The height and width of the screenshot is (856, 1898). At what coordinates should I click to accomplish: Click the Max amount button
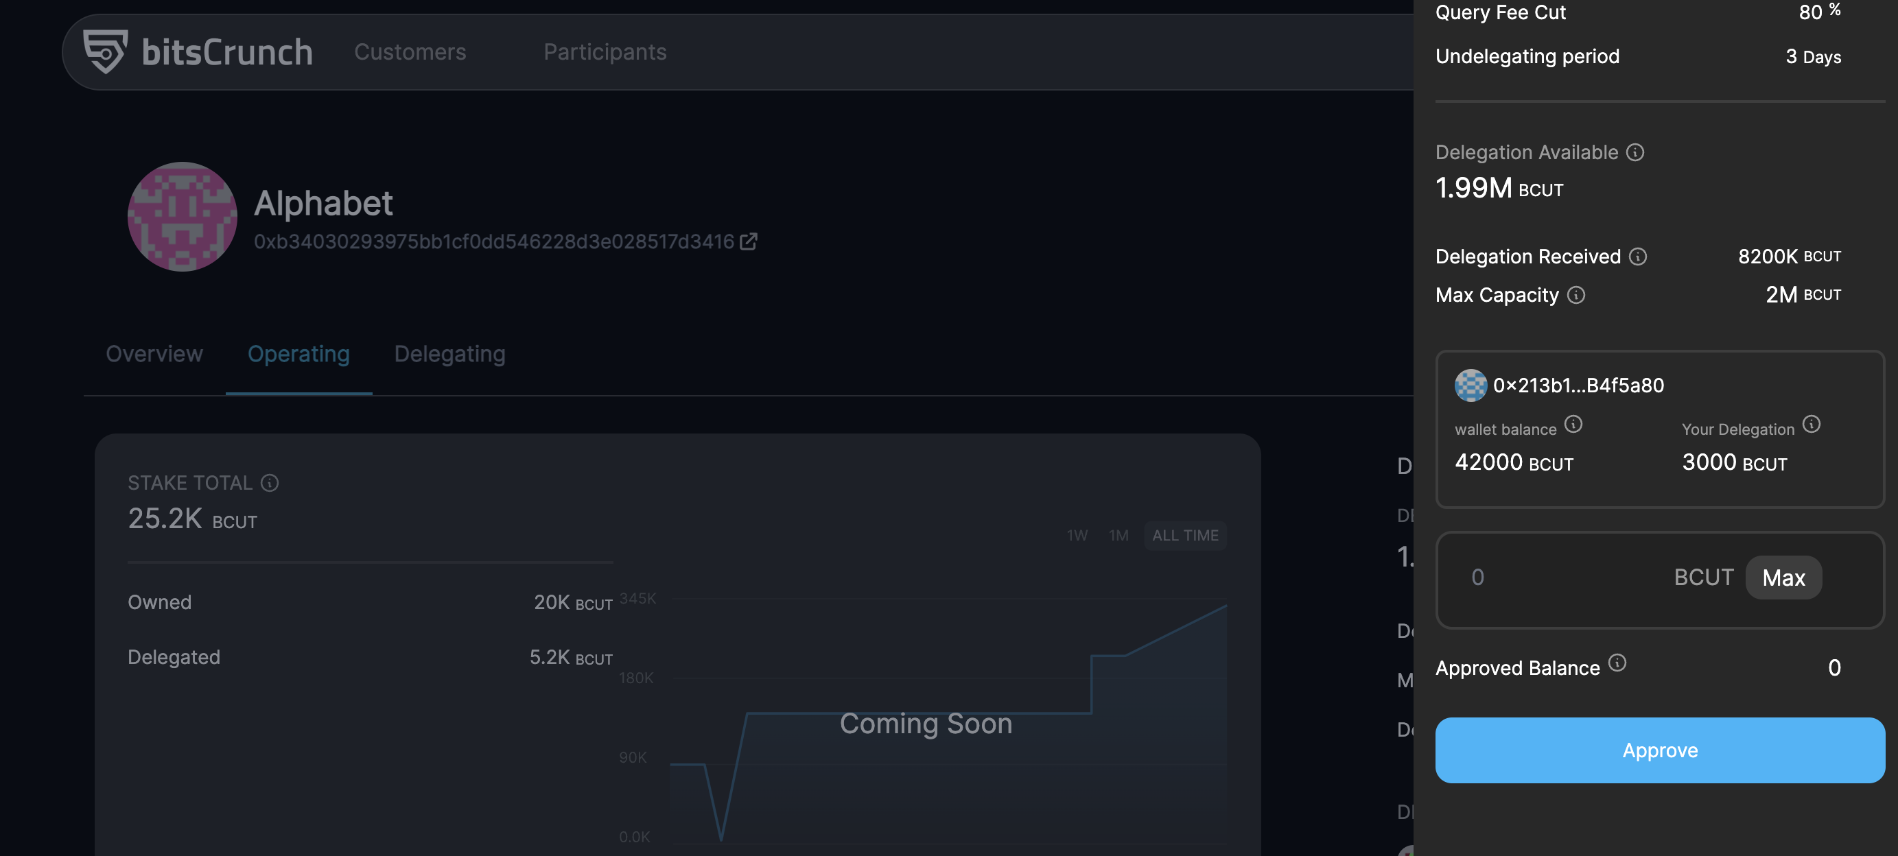[x=1784, y=578]
